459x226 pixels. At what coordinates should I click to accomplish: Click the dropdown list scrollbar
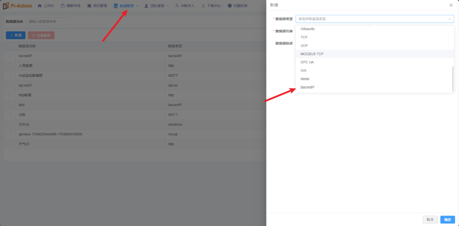point(453,79)
